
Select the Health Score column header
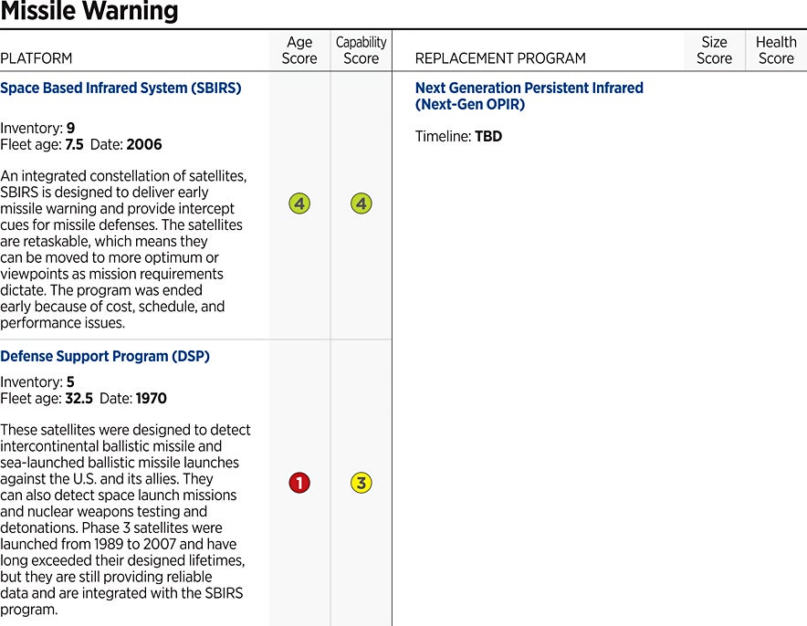point(776,50)
